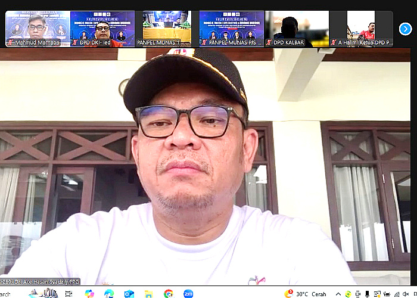Click the city skyline search highlight icon
The image size is (417, 298).
coord(44,293)
